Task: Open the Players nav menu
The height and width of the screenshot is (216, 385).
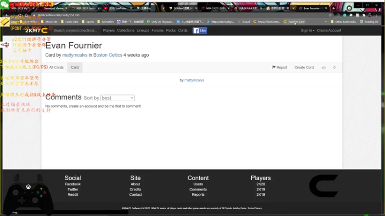Action: click(x=109, y=30)
